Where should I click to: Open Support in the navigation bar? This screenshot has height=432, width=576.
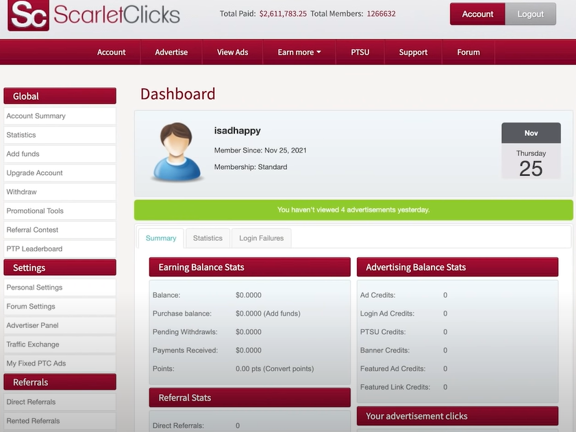point(413,52)
